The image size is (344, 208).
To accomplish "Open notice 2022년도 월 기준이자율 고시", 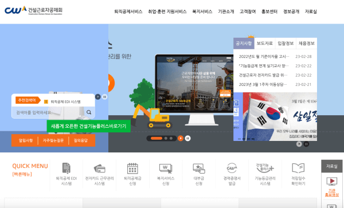I will coord(264,57).
